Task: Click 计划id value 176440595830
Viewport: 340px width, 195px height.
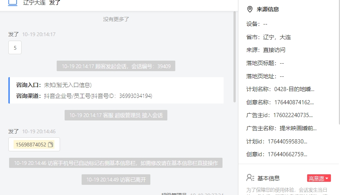Action: (x=287, y=142)
